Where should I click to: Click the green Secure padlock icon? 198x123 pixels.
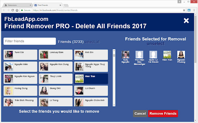22,10
